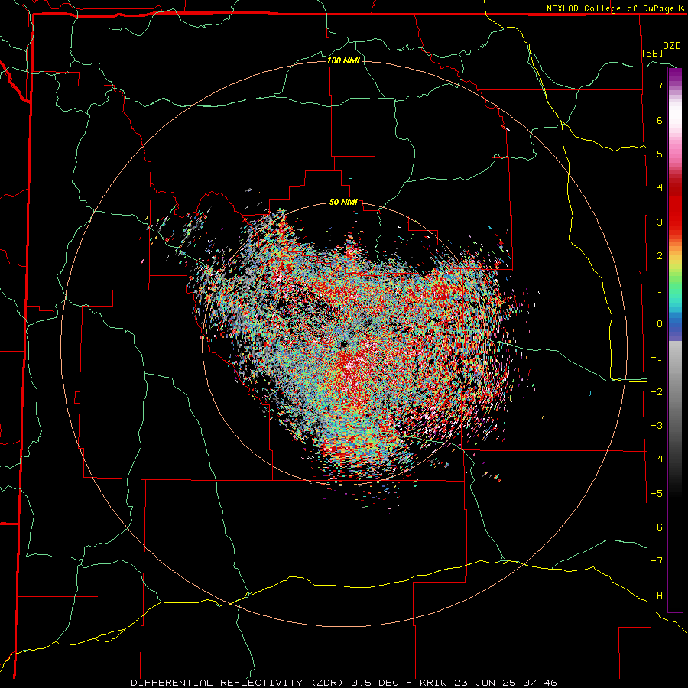Click the color scale value -7 label
The image size is (688, 688).
click(x=657, y=561)
